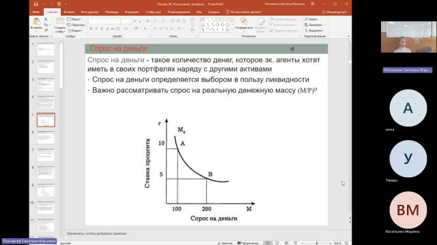Viewport: 437px width, 245px height.
Task: Open the Quick Access Toolbar customize arrow
Action: coord(66,4)
